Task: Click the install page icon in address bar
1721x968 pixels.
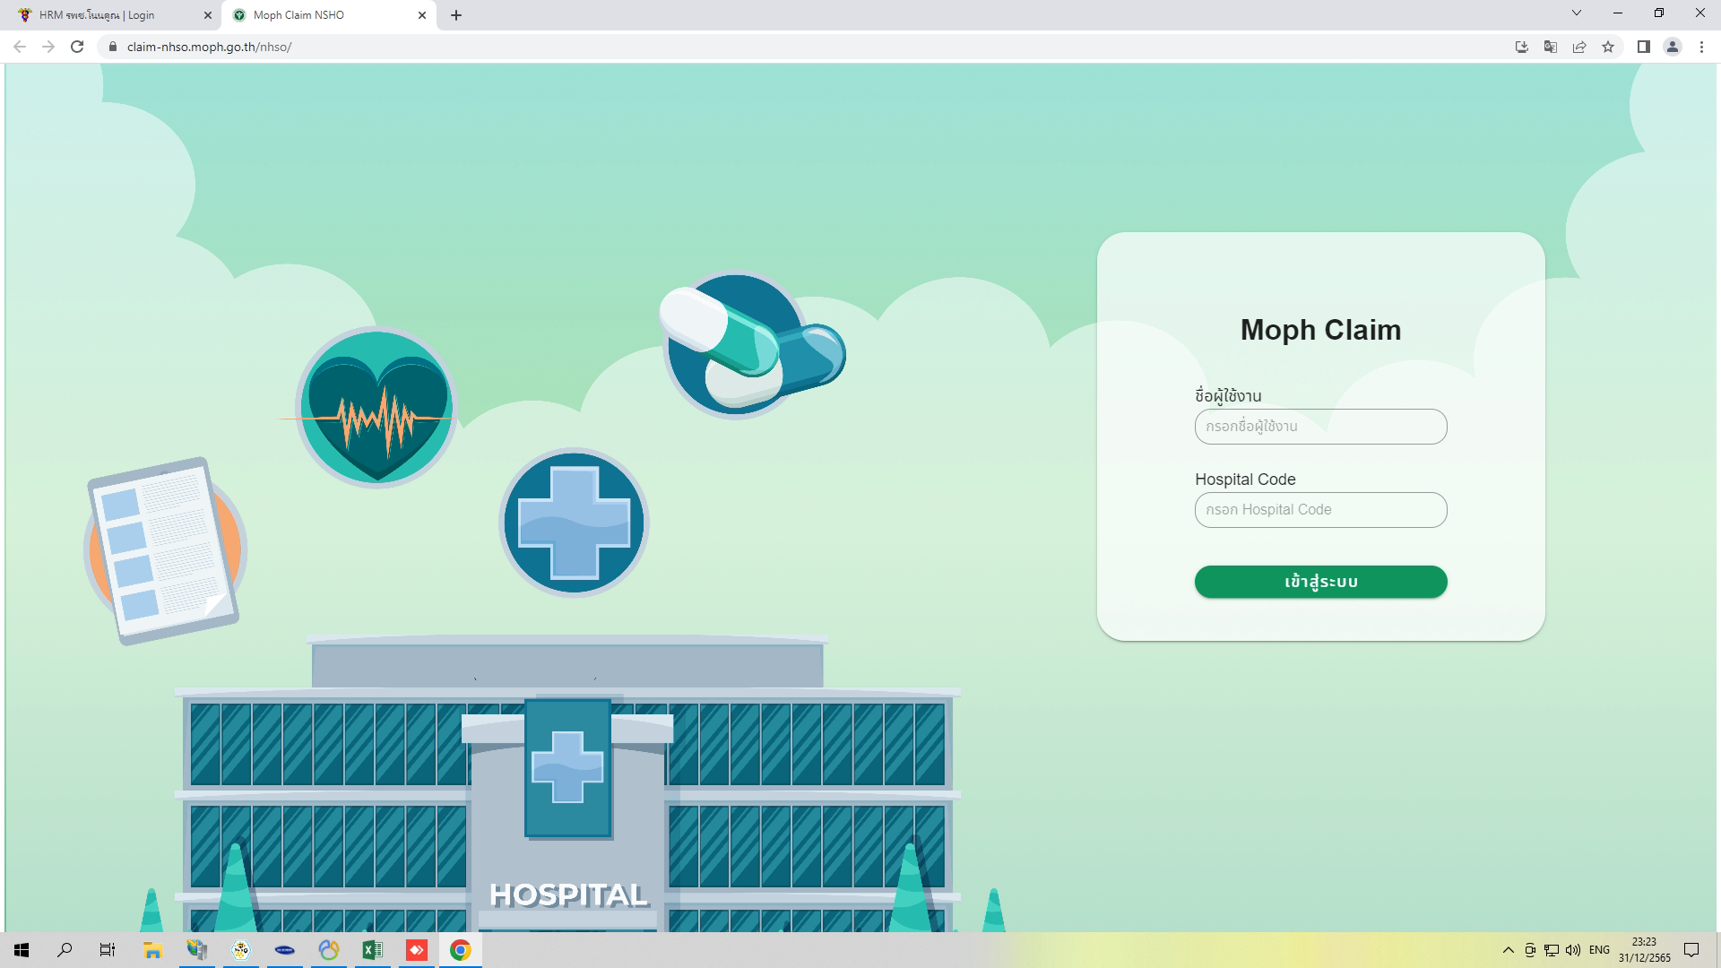Action: coord(1519,47)
